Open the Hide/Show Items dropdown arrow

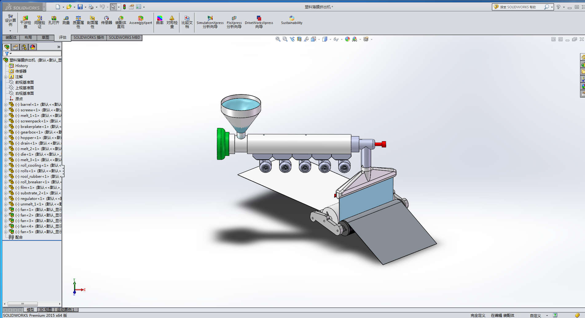coord(342,39)
